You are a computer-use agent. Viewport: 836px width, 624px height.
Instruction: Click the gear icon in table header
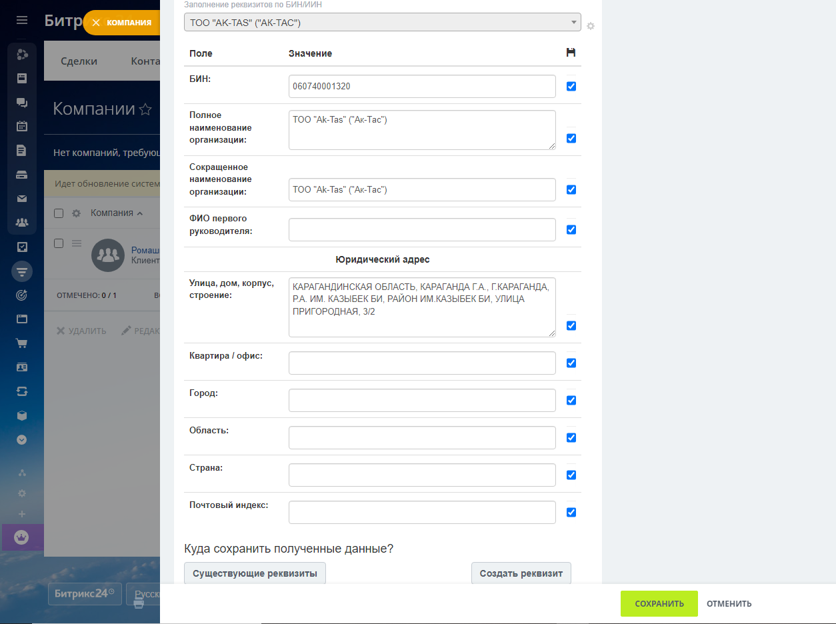click(x=76, y=213)
